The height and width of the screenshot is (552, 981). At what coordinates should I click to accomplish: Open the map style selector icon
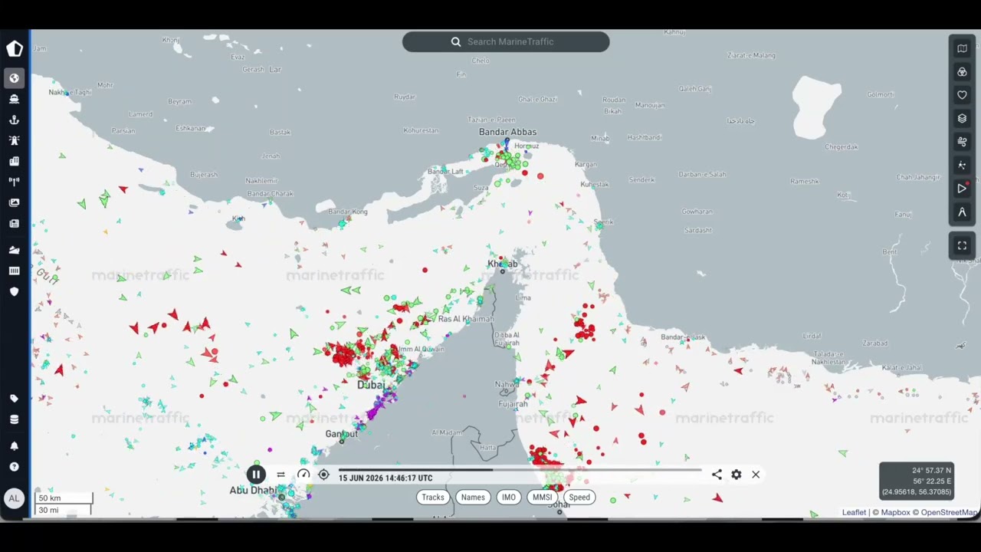[962, 48]
